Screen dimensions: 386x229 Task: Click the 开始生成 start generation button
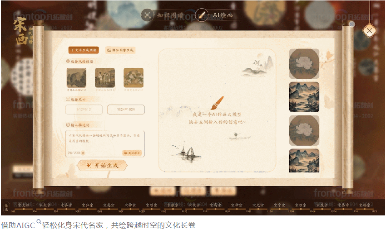[103, 166]
